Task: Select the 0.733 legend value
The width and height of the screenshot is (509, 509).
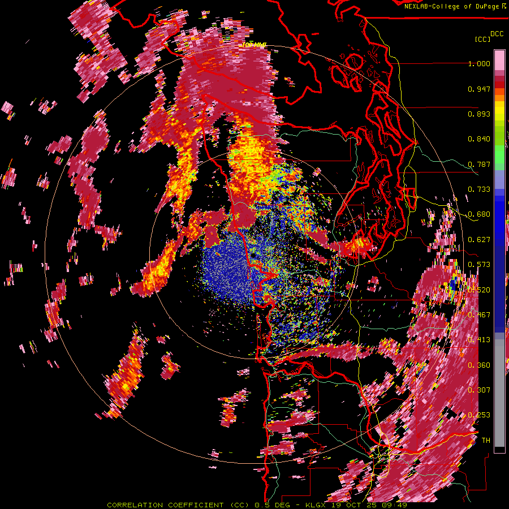Action: pyautogui.click(x=479, y=189)
